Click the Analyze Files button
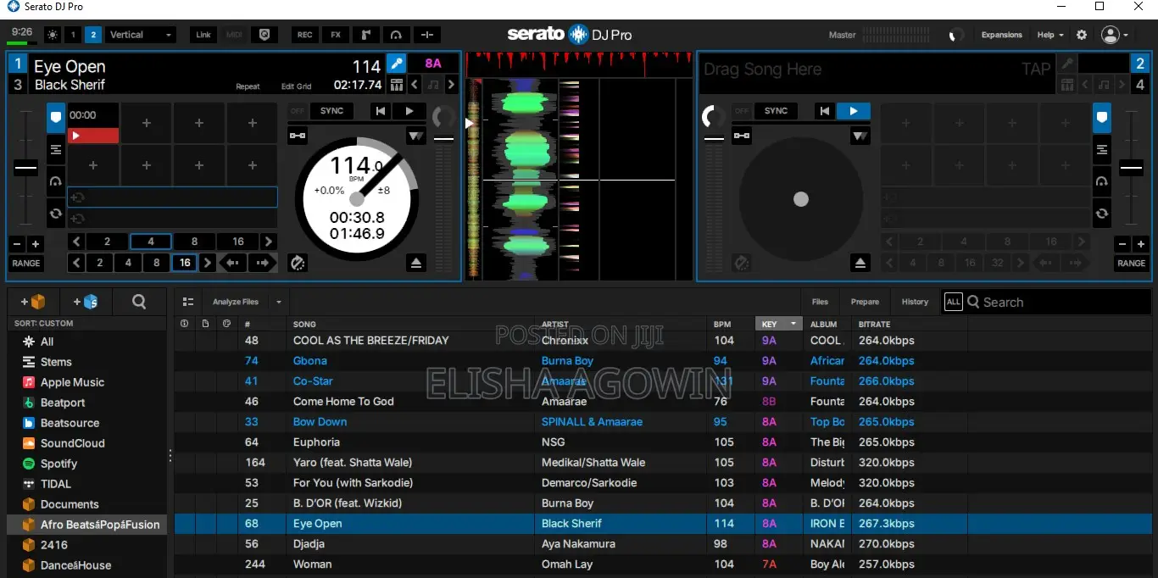 (235, 302)
